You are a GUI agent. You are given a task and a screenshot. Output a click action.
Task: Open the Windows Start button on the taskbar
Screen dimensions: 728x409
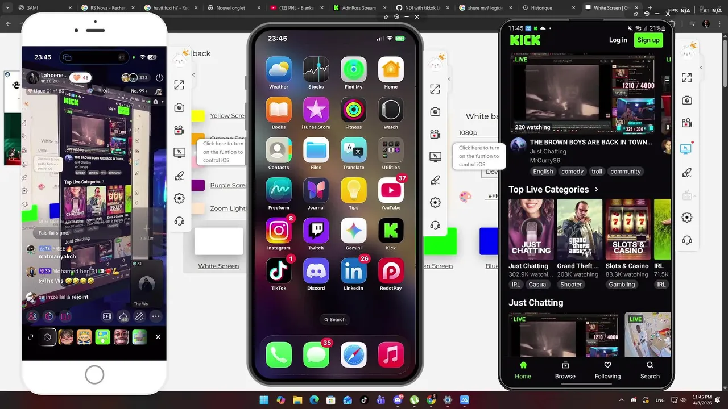point(264,400)
